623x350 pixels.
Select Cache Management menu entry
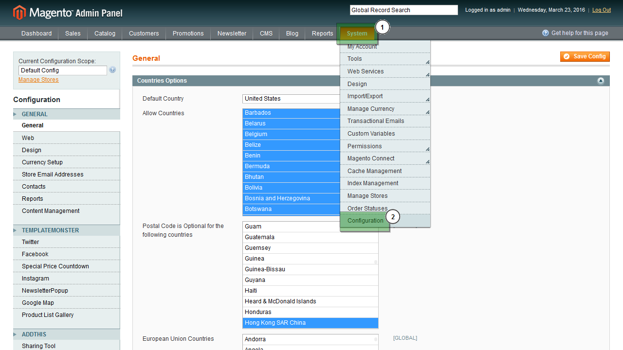click(385, 171)
